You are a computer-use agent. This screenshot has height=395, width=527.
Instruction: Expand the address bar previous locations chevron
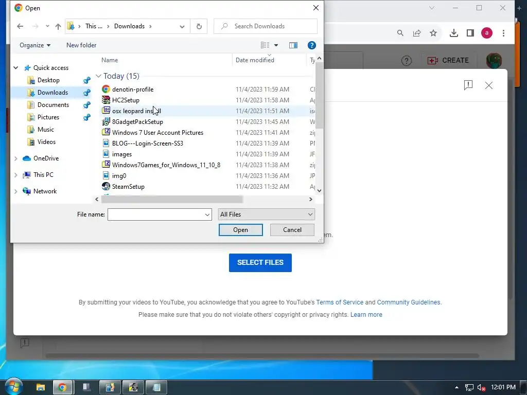(182, 26)
